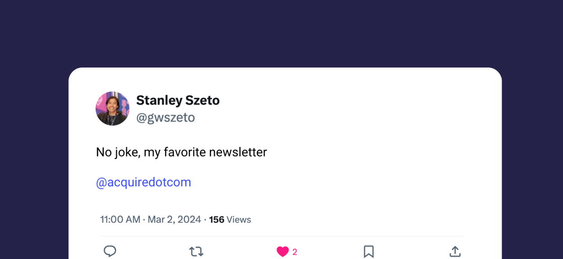Viewport: 563px width, 259px height.
Task: Bookmark this tweet with the bookmark icon
Action: [369, 252]
